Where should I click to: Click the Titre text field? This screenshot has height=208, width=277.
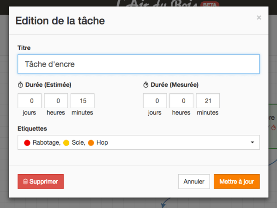pos(138,64)
